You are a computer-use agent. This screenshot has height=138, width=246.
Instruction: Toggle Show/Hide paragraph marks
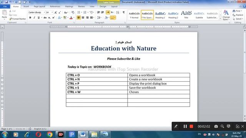click(124, 12)
